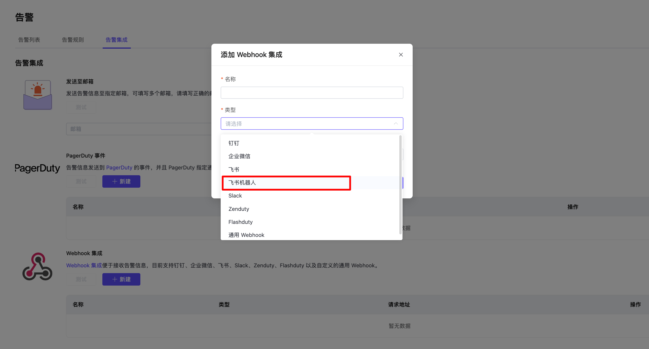
Task: Click 测试 button under PagerDuty 事件
Action: click(x=81, y=181)
